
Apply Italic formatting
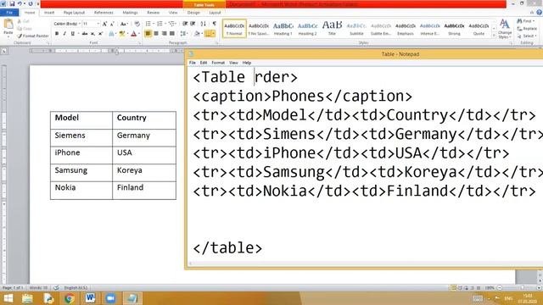64,34
